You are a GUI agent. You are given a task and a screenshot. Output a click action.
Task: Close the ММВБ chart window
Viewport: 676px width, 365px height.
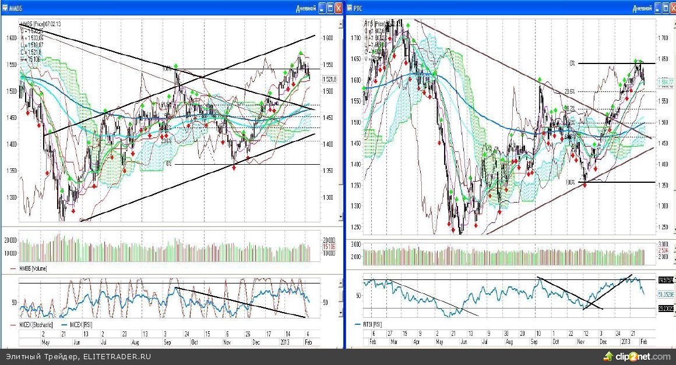339,8
